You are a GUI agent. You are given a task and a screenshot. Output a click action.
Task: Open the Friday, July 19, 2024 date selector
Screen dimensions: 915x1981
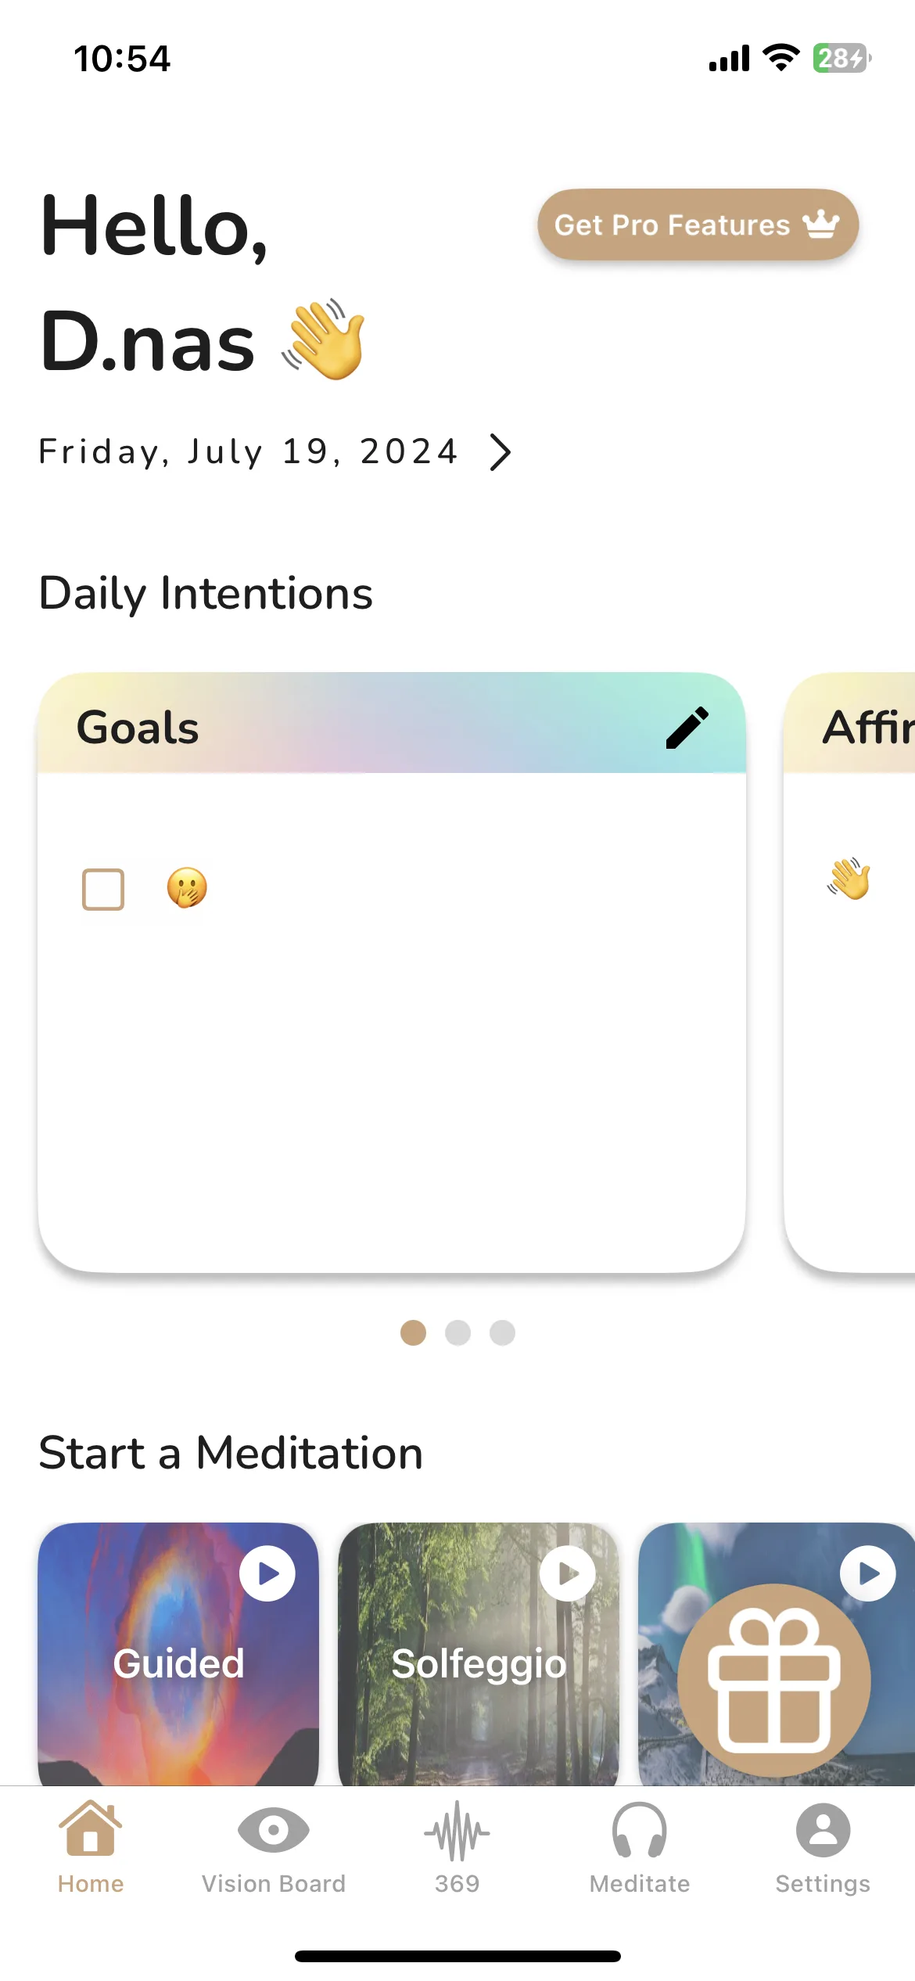coord(248,451)
